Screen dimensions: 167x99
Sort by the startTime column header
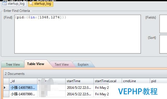click(x=79, y=81)
